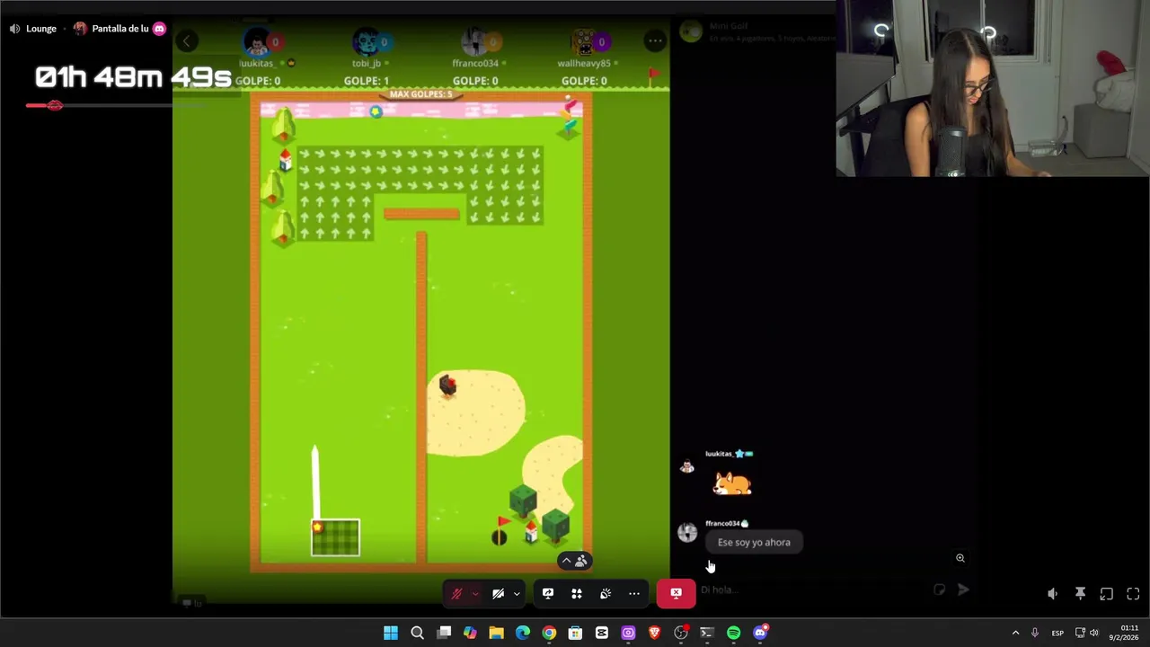Open Microsoft Store from taskbar
1150x647 pixels.
(575, 634)
